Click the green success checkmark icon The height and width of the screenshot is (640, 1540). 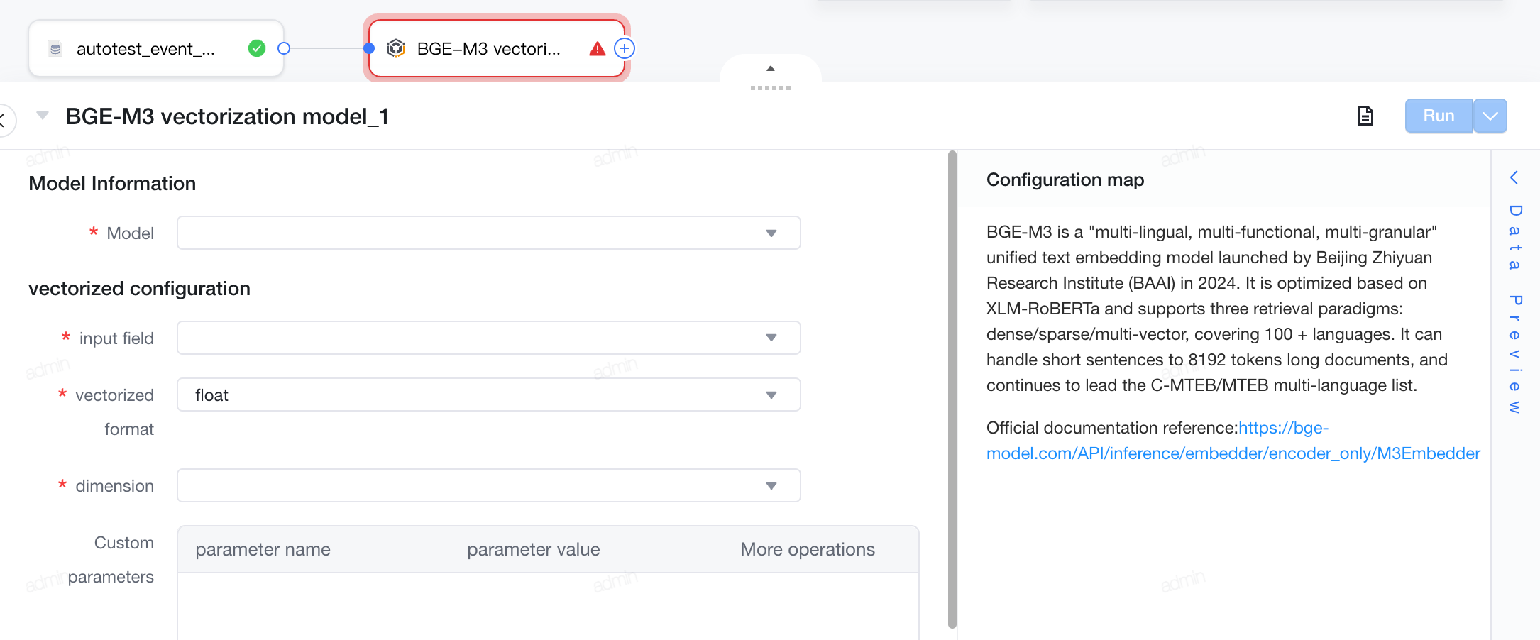[257, 48]
